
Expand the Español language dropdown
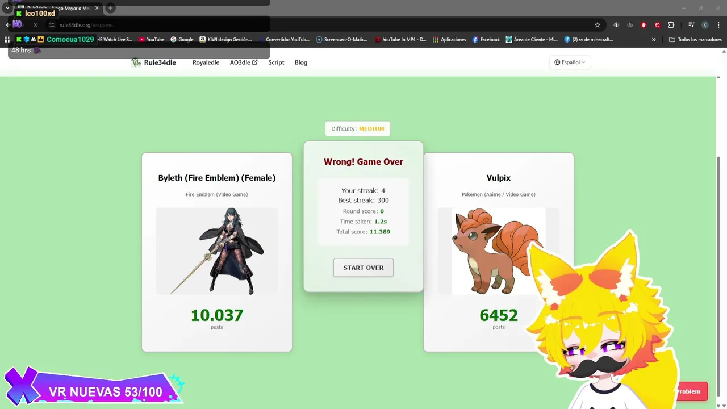click(x=570, y=62)
